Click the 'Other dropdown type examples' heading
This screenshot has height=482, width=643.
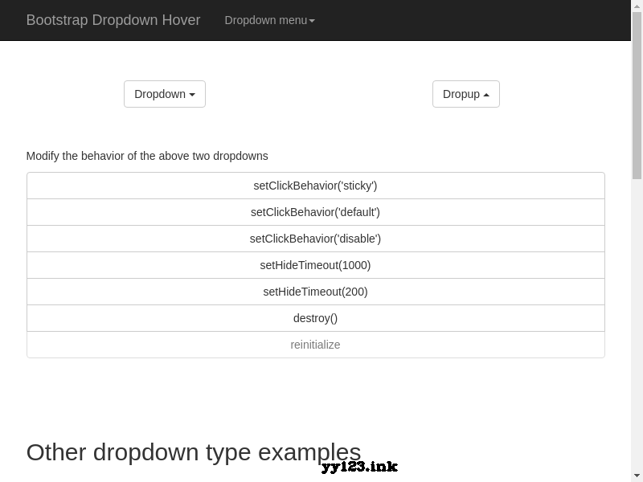(194, 452)
